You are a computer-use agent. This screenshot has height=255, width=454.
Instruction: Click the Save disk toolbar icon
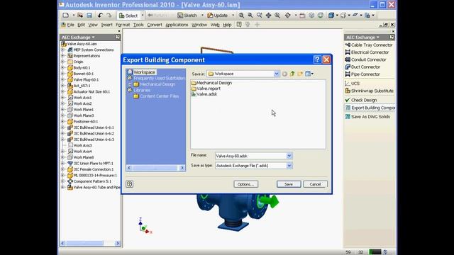89,16
